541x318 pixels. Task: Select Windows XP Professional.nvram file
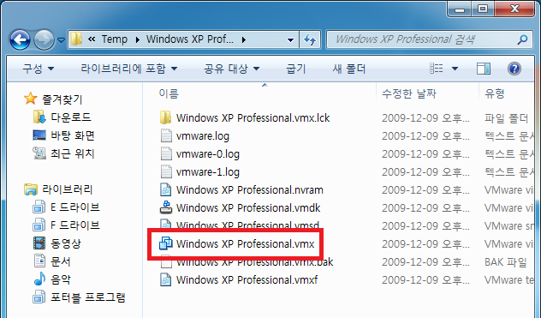[x=250, y=189]
